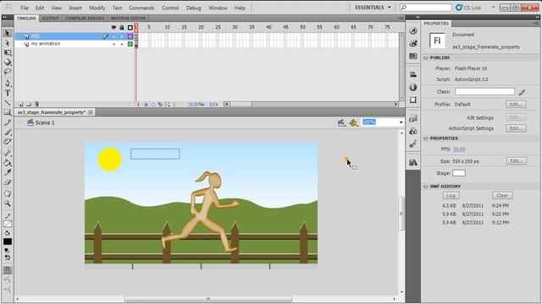This screenshot has height=304, width=542.
Task: Select the Subselection tool
Action: coord(8,43)
